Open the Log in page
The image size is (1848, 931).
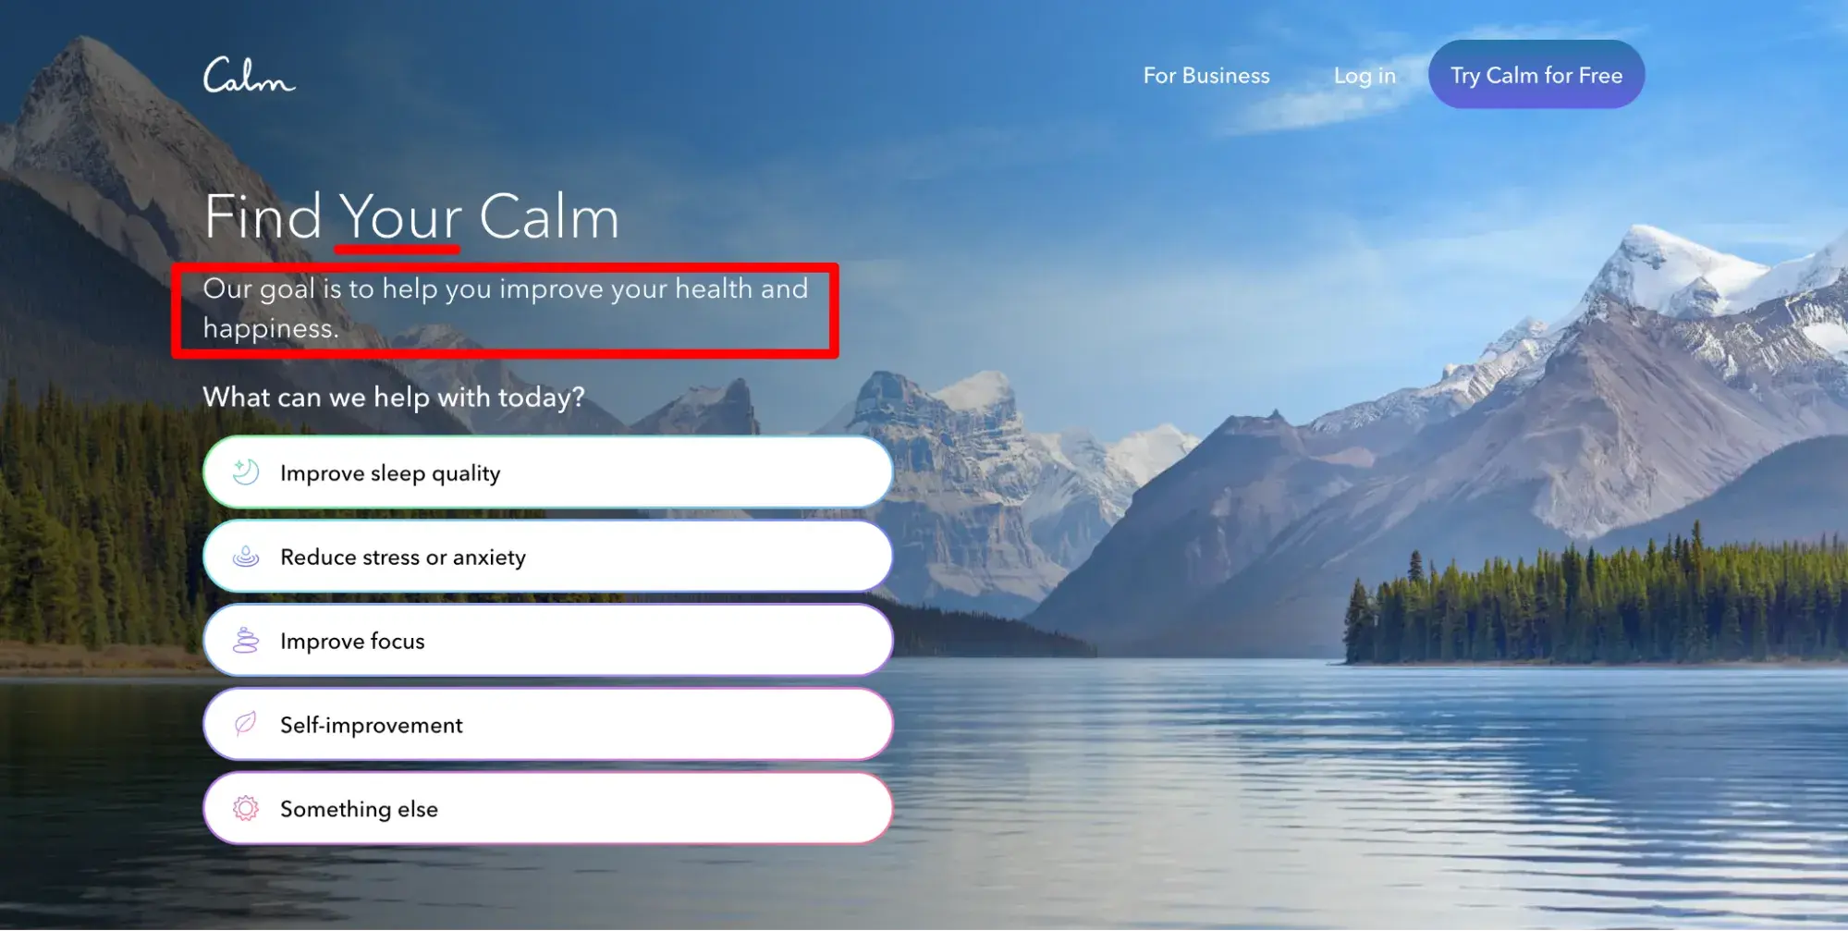coord(1365,76)
